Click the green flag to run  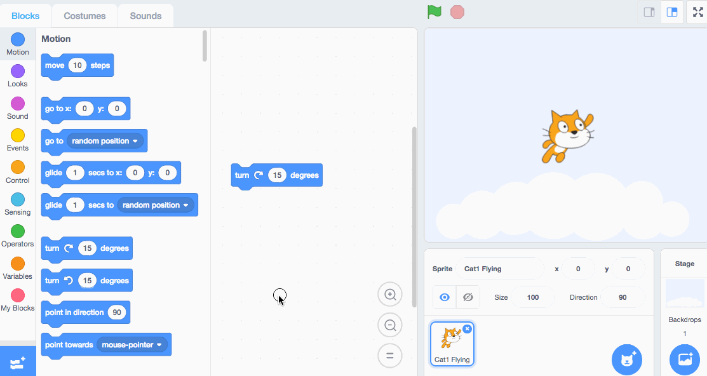coord(434,12)
